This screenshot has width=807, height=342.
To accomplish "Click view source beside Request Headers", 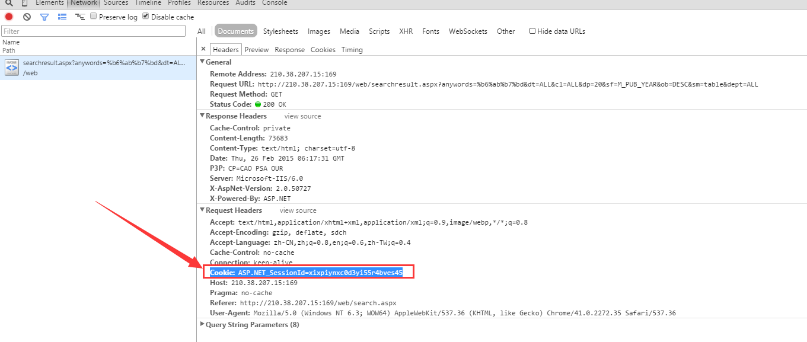I will point(298,210).
